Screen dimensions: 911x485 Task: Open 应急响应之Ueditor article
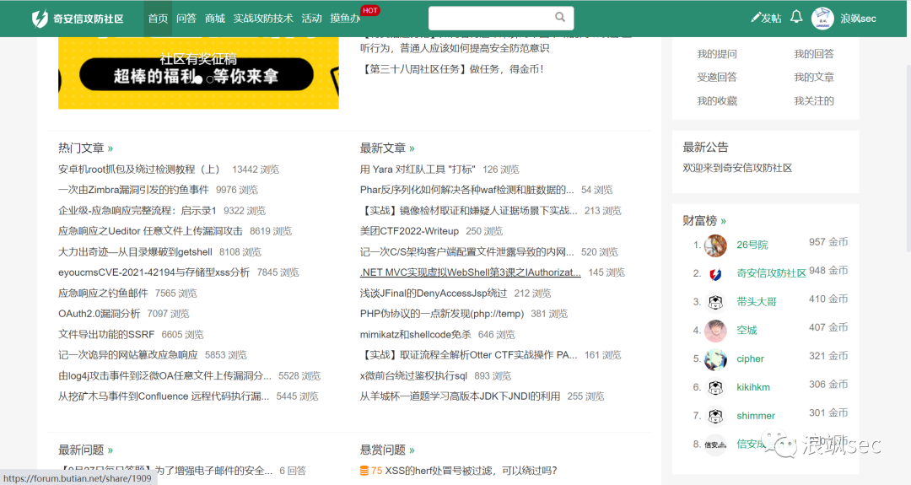click(150, 231)
